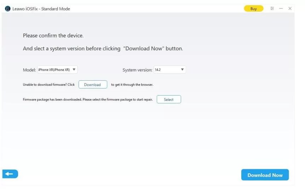Click the Download button for browser firmware
This screenshot has width=305, height=189.
pos(93,85)
